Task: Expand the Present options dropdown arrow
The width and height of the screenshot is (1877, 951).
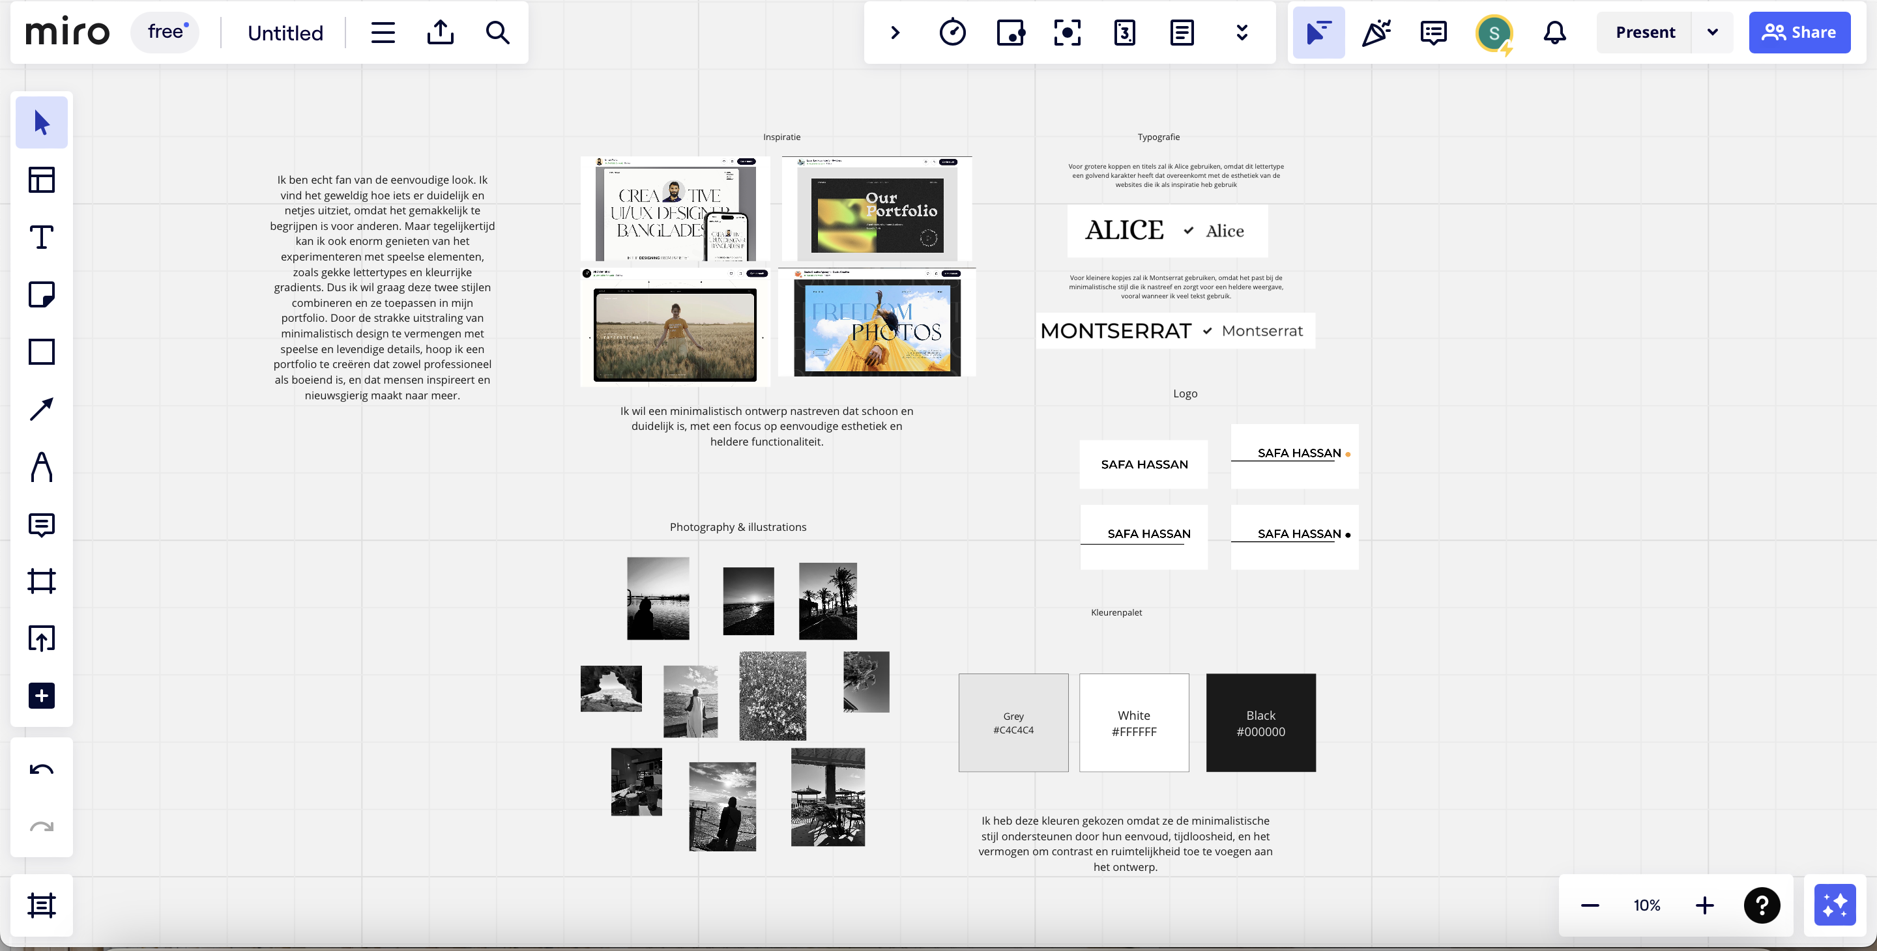Action: 1712,33
